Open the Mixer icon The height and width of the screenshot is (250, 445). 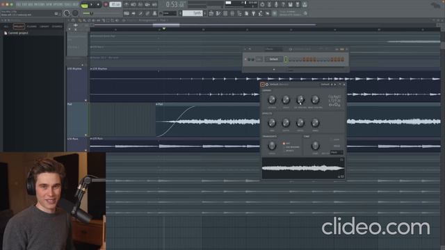point(232,13)
